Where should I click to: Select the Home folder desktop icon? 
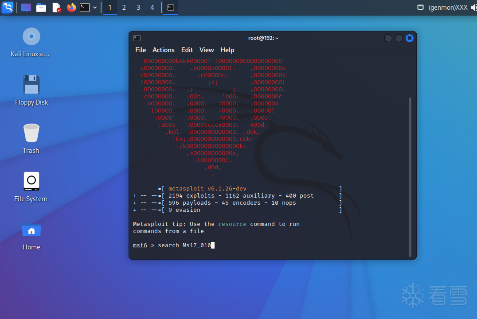click(x=31, y=237)
